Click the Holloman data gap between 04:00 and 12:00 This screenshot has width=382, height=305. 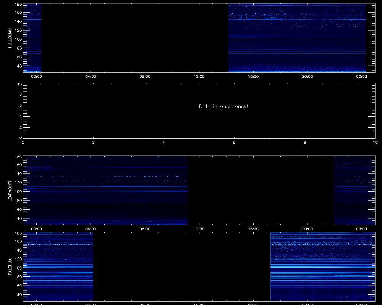tap(135, 38)
